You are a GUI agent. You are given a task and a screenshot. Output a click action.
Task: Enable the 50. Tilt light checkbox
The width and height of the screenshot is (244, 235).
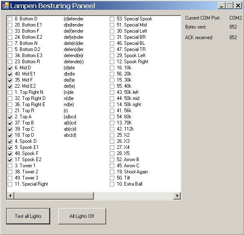click(112, 178)
